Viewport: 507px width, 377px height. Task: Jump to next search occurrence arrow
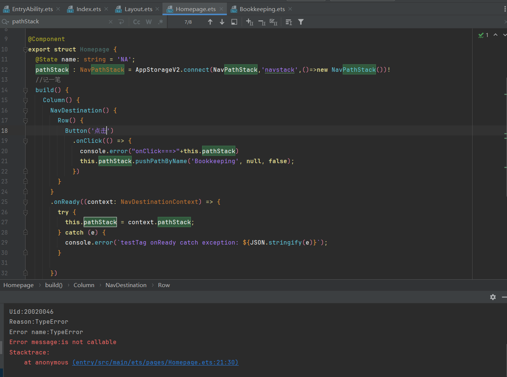[222, 22]
